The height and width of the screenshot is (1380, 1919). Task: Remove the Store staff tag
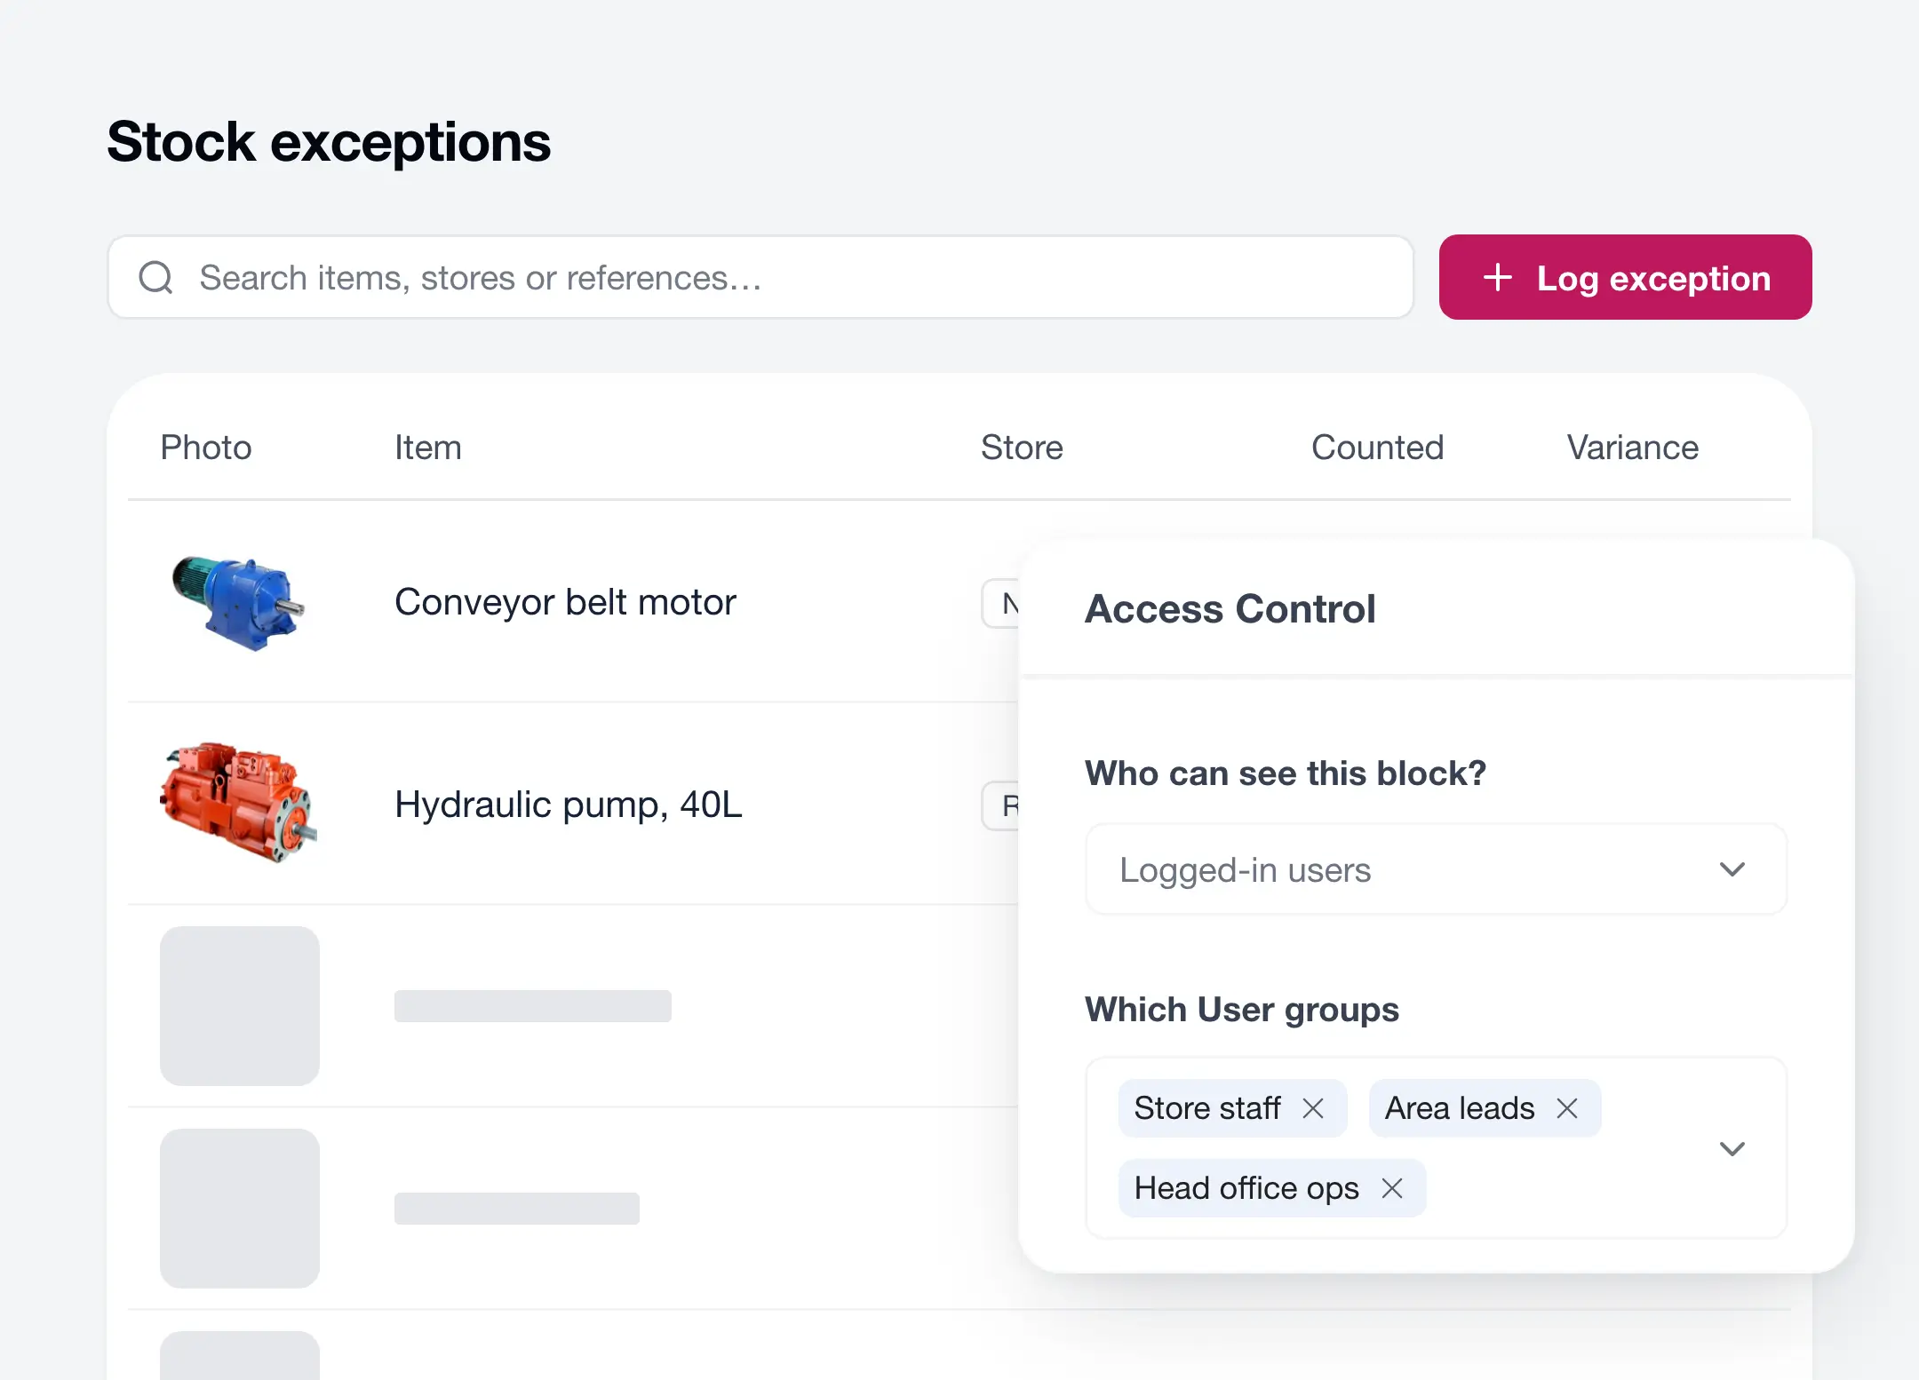pyautogui.click(x=1313, y=1108)
